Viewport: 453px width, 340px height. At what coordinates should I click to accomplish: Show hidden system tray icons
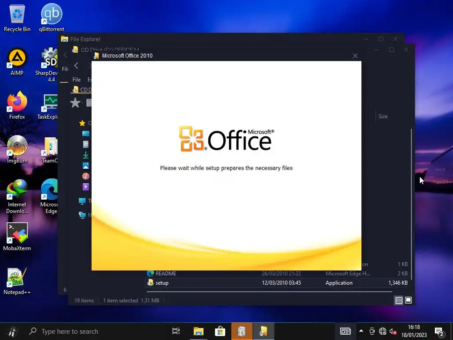pos(361,331)
